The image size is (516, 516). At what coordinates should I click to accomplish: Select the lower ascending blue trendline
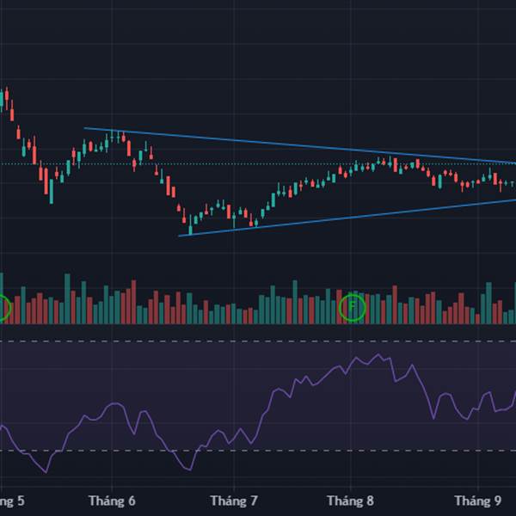346,218
